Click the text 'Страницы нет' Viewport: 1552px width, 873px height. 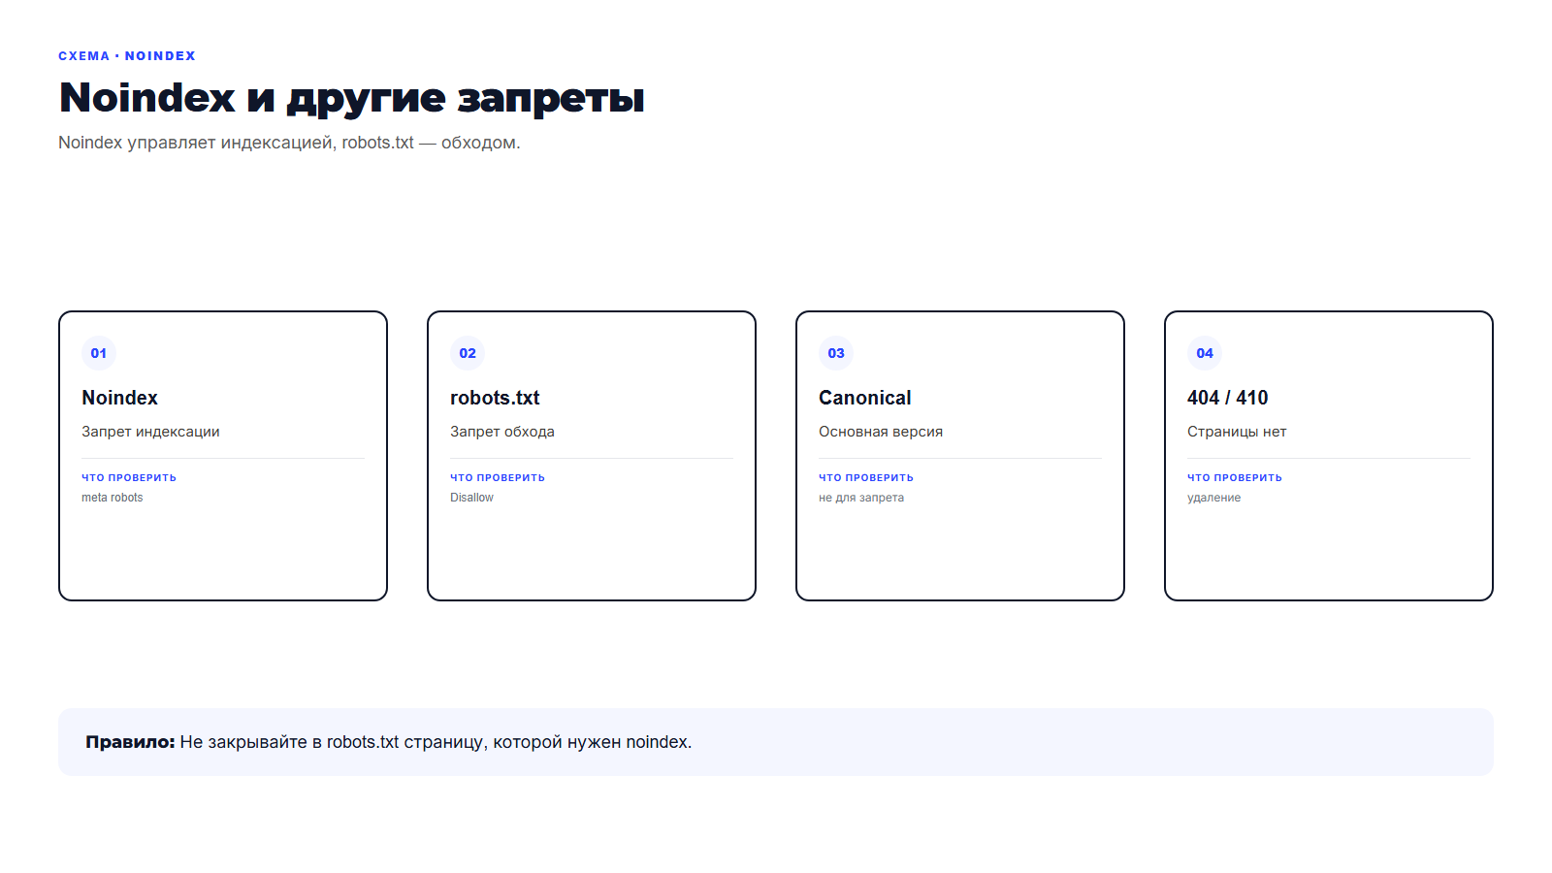tap(1237, 432)
